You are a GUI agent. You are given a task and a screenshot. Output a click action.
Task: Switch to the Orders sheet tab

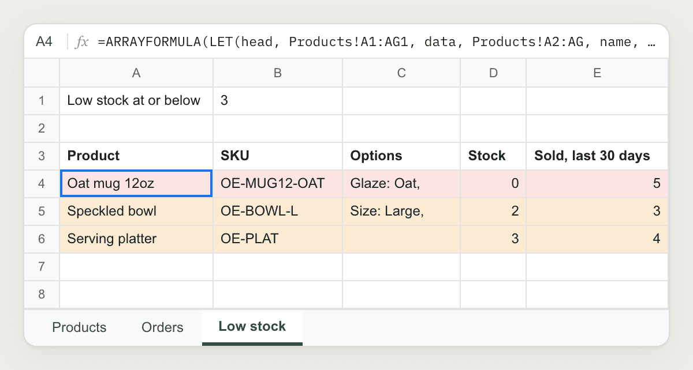(162, 327)
